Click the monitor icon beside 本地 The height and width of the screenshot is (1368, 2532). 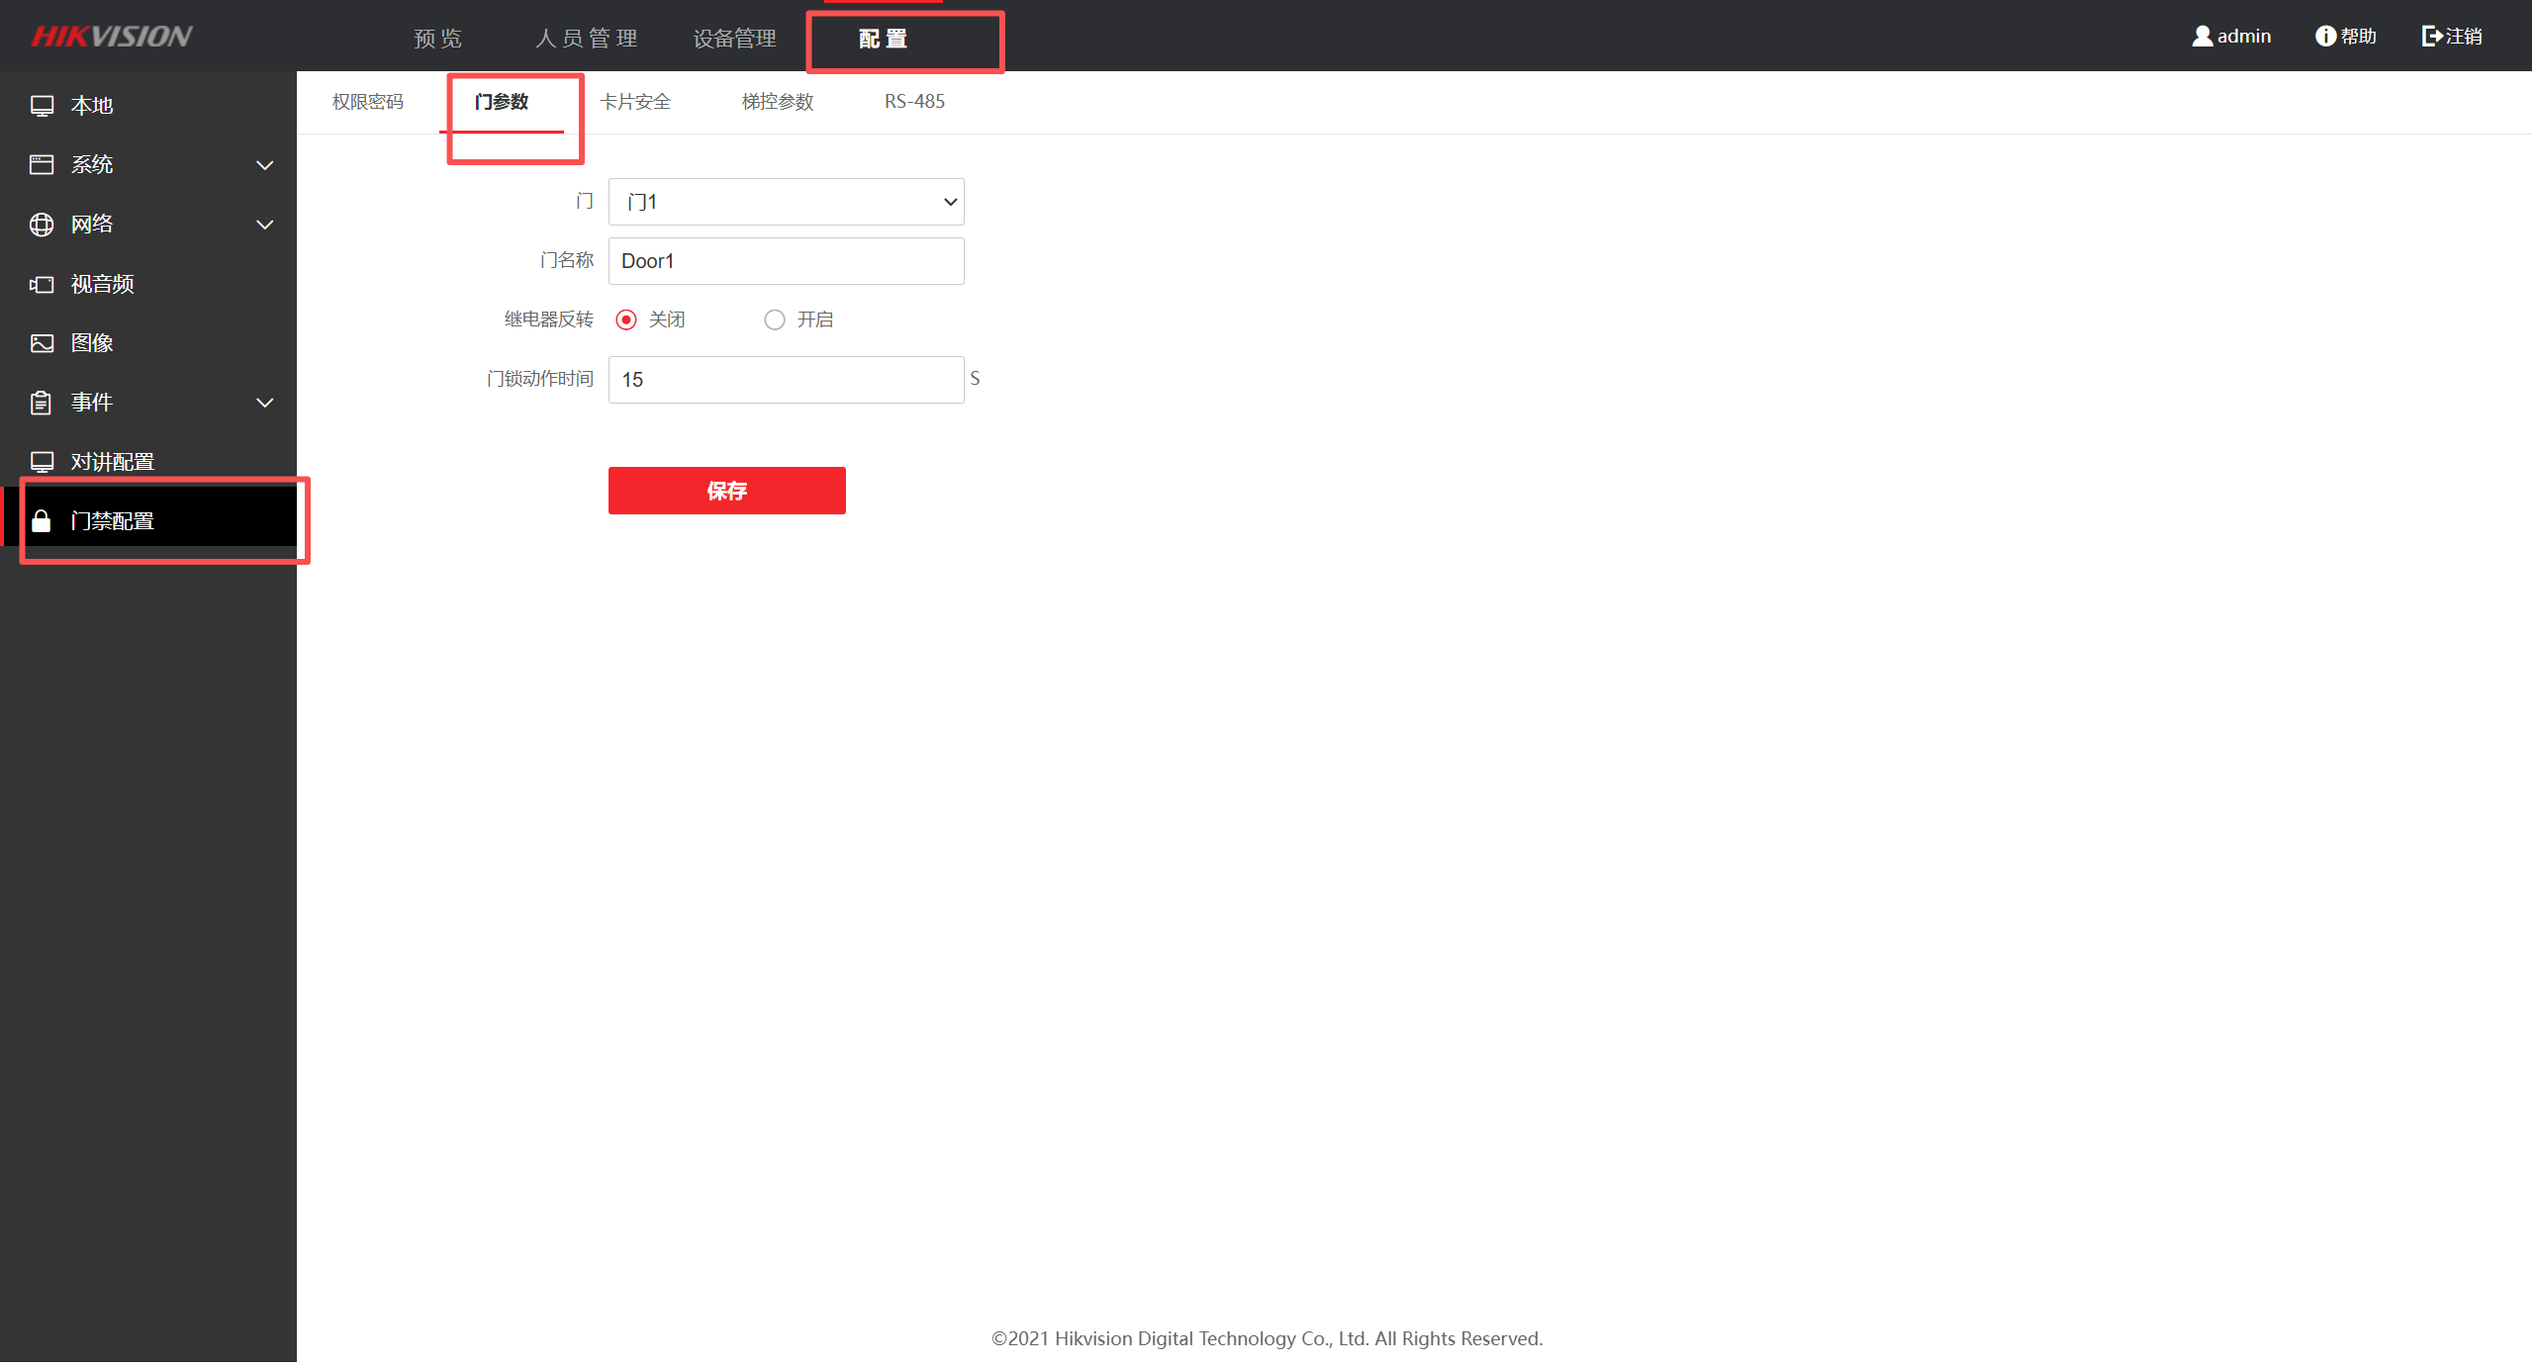coord(42,106)
